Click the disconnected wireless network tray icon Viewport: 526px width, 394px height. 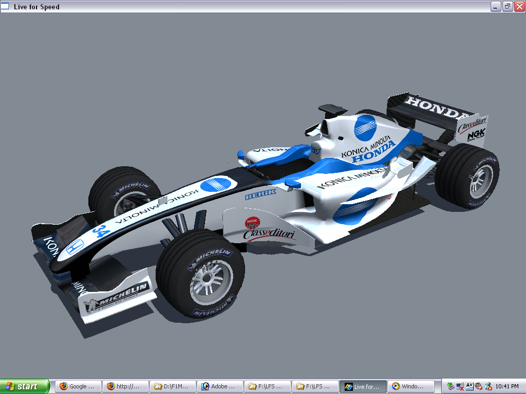point(460,386)
